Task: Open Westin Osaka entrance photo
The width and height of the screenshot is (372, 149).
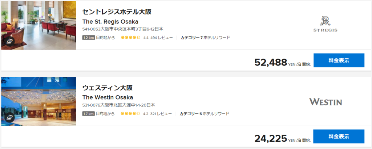Action: coord(39,101)
